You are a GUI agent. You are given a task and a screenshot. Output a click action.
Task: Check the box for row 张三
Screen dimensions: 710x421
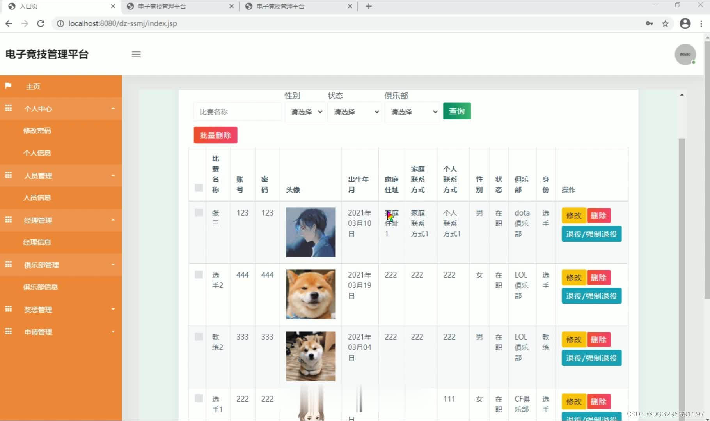(x=199, y=212)
